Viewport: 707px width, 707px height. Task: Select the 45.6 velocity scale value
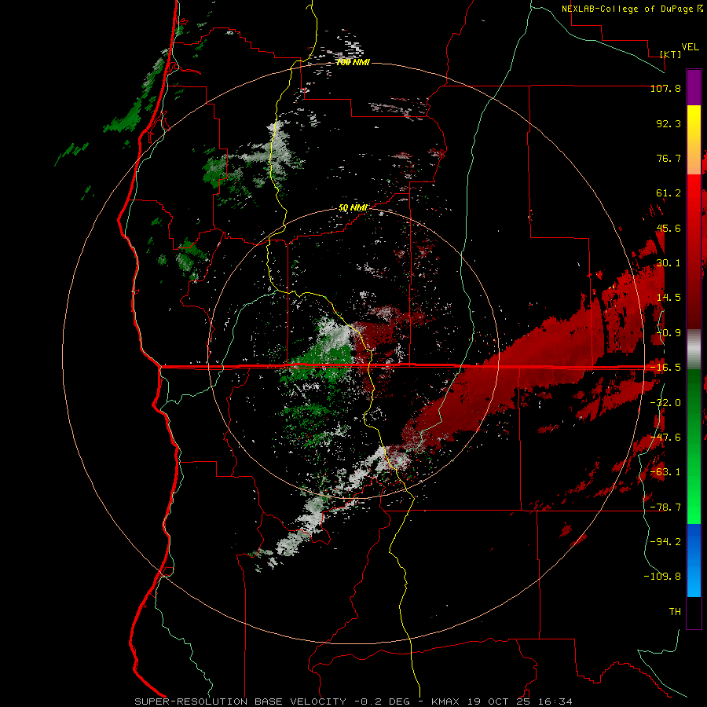[669, 228]
